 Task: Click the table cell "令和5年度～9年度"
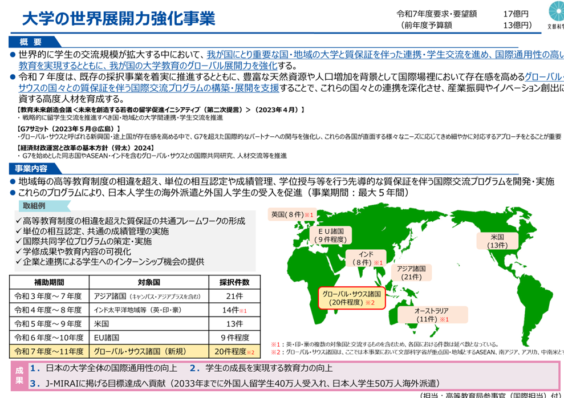tap(48, 323)
